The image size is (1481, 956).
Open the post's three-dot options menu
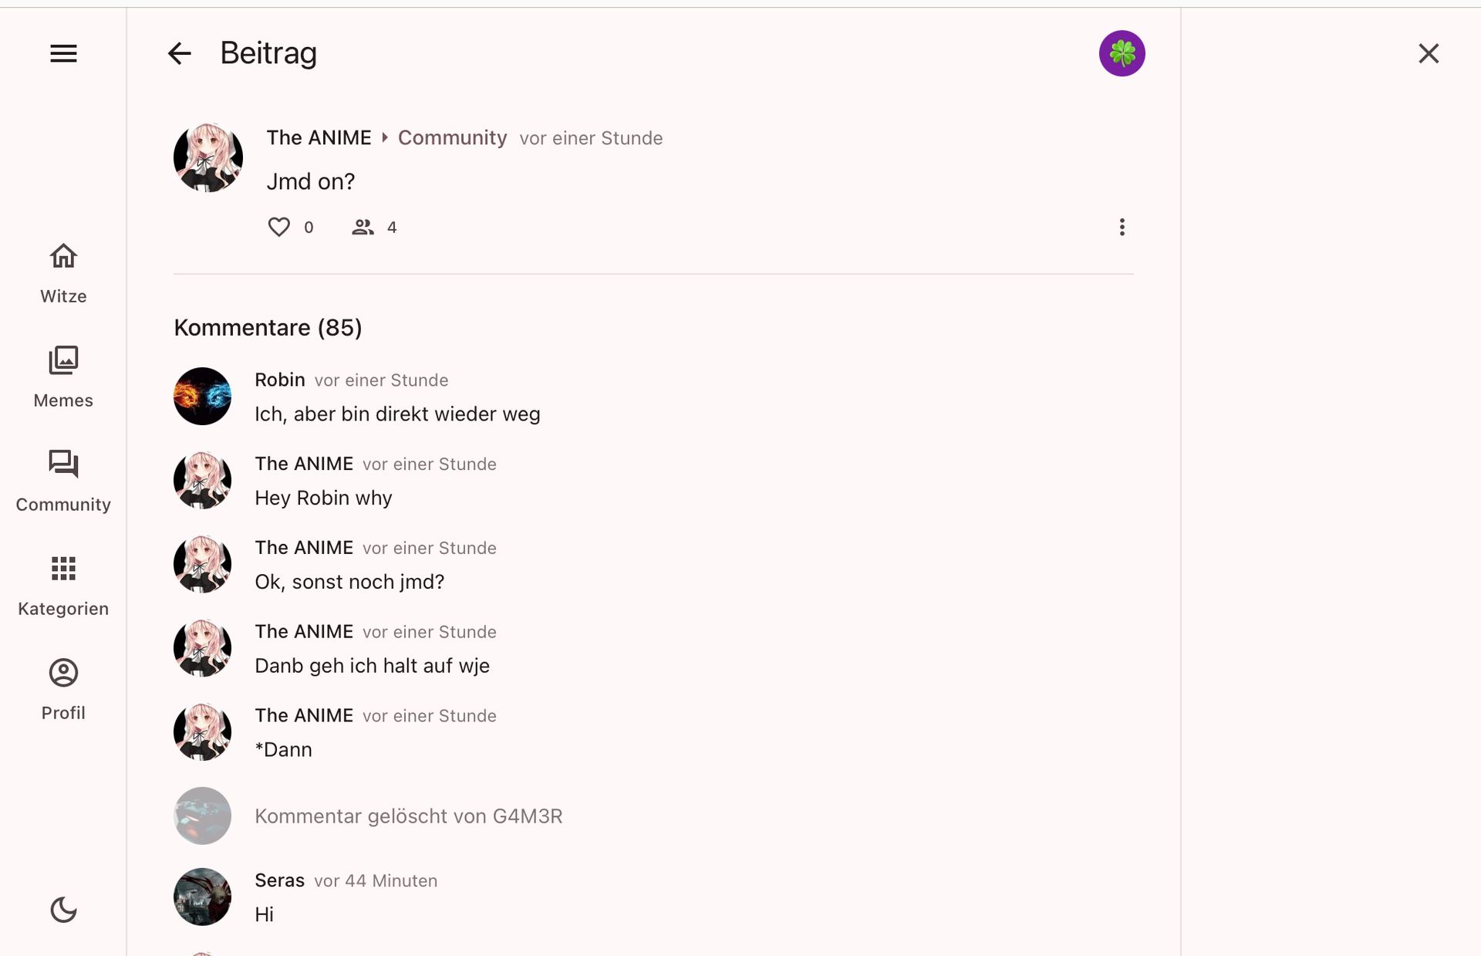point(1122,227)
